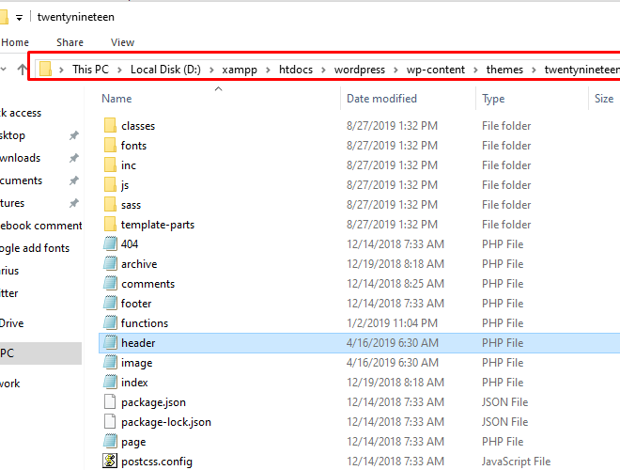Screen dimensions: 620x470
Task: Navigate to xampp breadcrumb
Action: (240, 70)
